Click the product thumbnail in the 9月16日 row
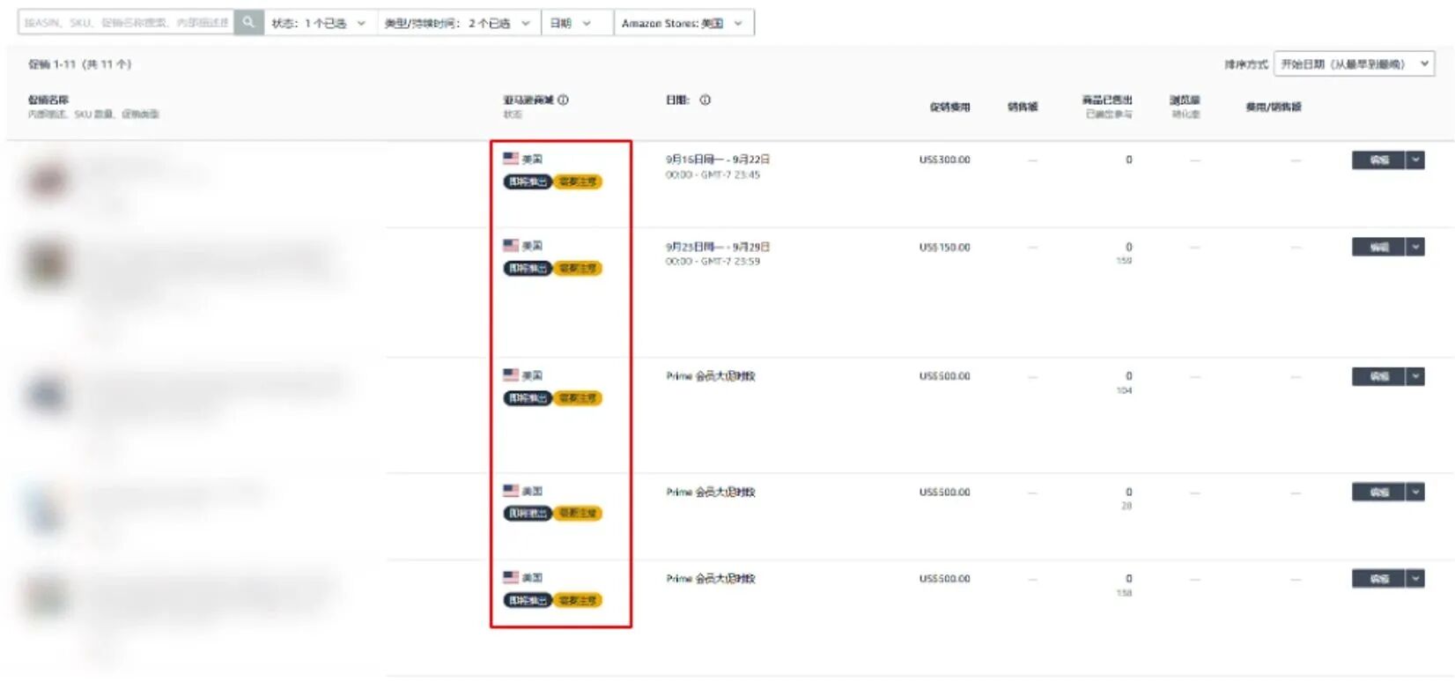The image size is (1455, 682). 48,180
